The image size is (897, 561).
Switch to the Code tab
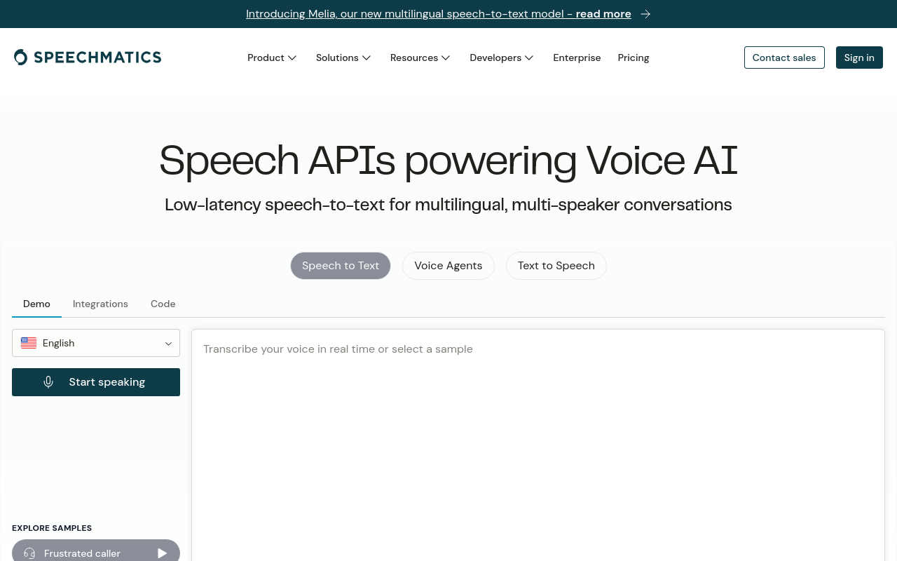pyautogui.click(x=163, y=304)
